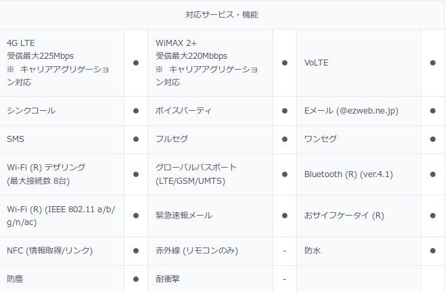Select the ワンセグ feature cell

click(x=358, y=139)
